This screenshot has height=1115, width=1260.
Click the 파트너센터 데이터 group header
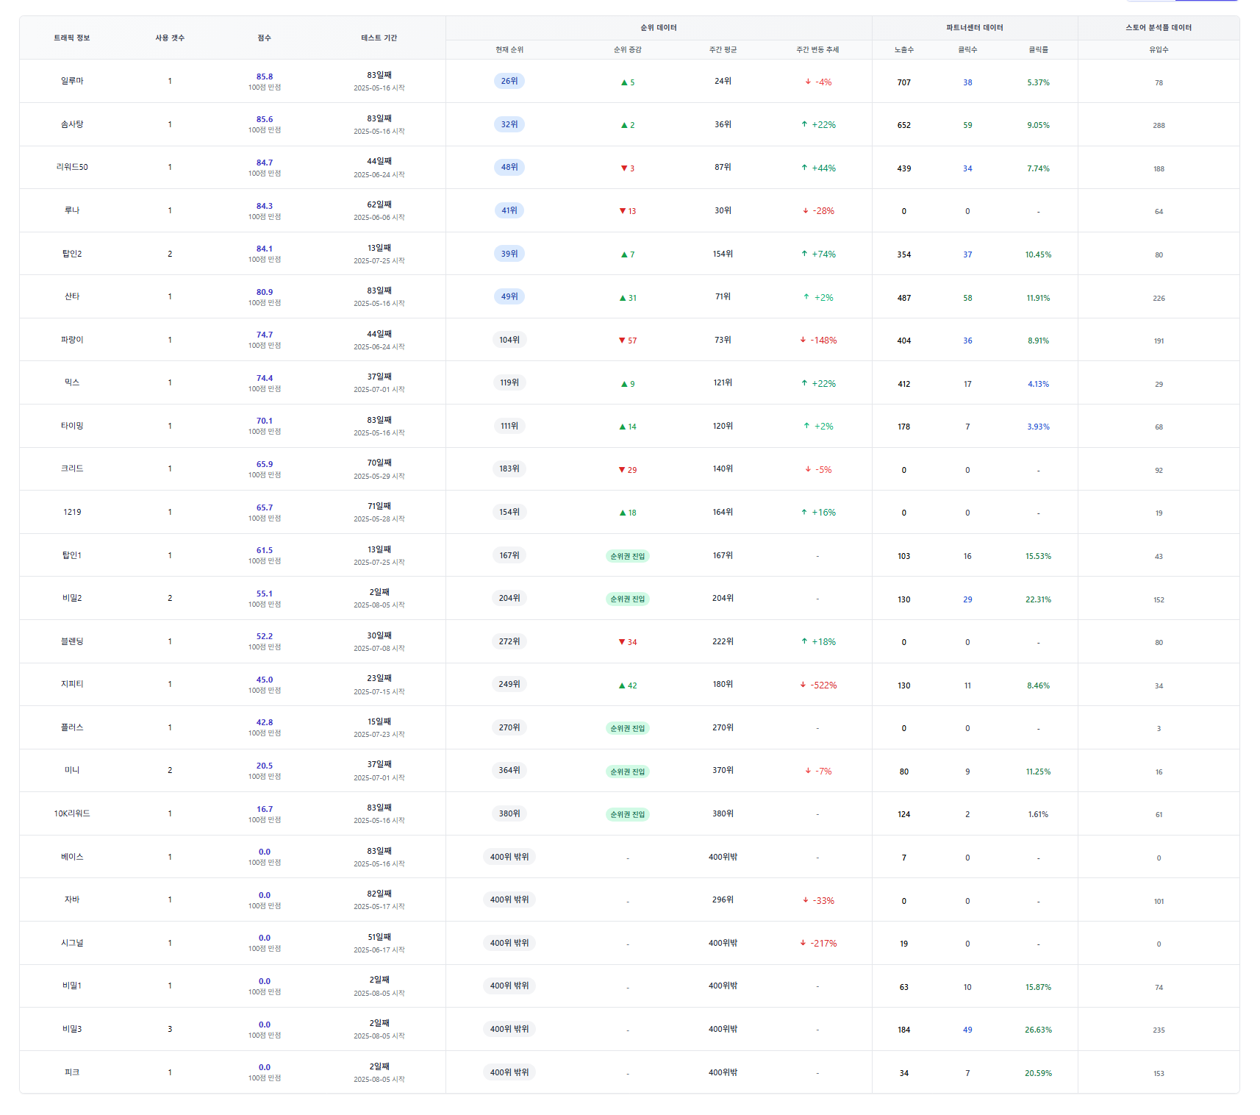[975, 27]
